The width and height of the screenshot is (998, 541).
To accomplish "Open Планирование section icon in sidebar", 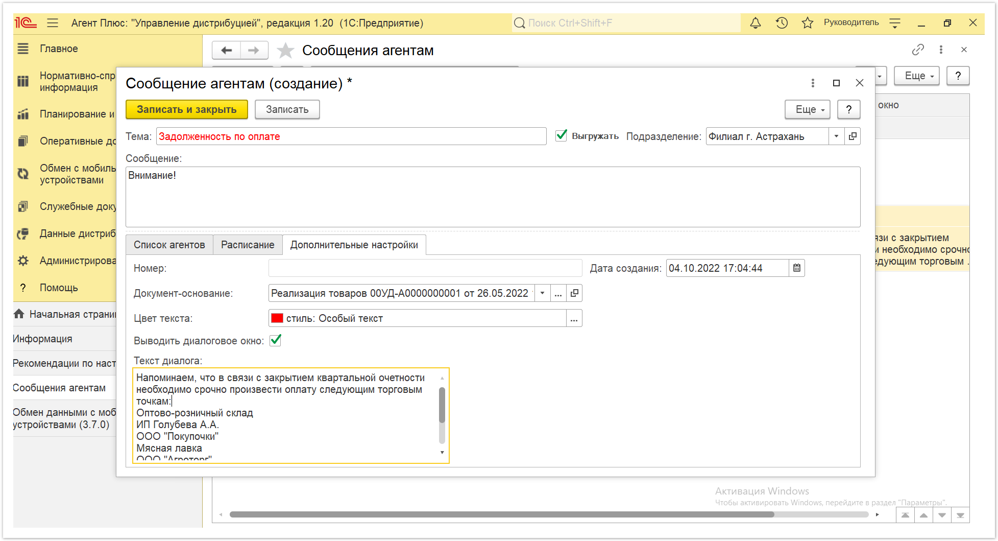I will click(x=23, y=114).
